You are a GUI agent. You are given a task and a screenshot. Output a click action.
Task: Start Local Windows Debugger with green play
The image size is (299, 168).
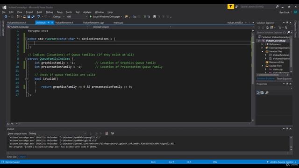point(91,17)
